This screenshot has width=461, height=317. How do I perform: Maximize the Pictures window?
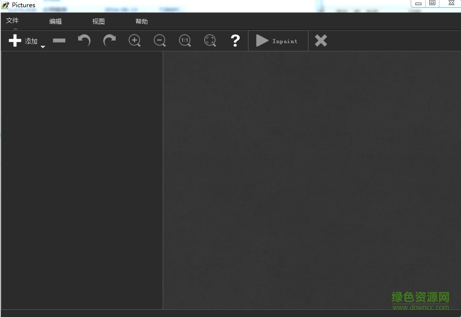coord(432,3)
